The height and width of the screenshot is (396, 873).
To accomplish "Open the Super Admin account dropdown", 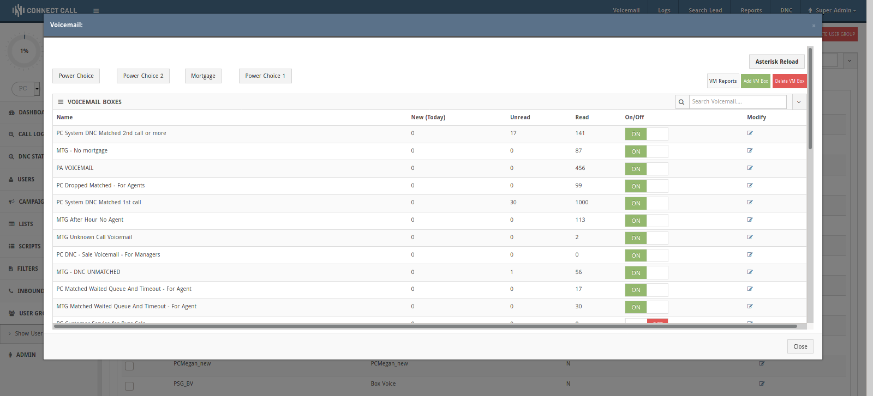I will pyautogui.click(x=832, y=10).
